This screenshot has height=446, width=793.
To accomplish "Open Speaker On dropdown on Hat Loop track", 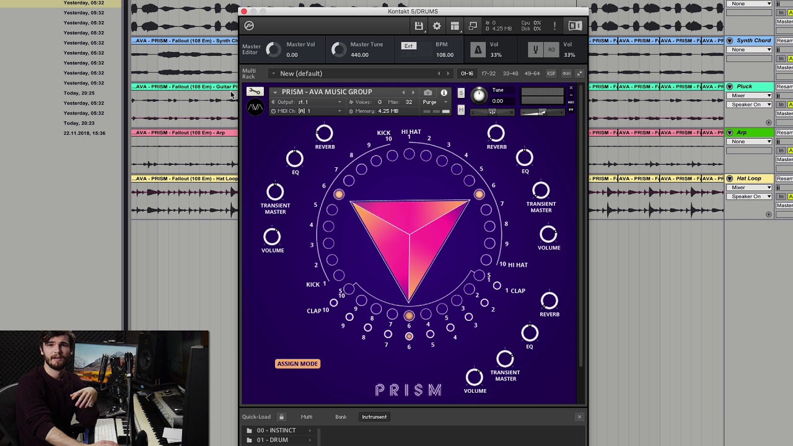I will tap(750, 196).
